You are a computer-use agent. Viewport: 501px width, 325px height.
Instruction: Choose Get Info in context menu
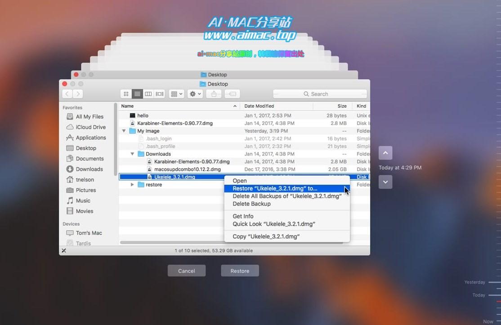click(287, 216)
